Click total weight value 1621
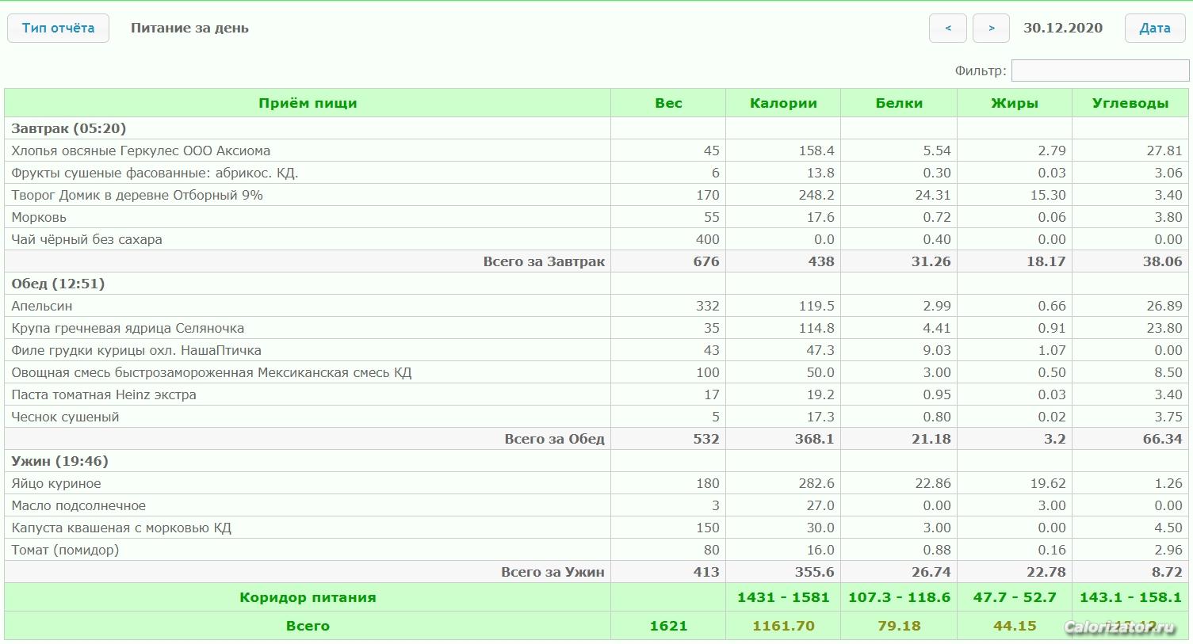This screenshot has height=644, width=1193. click(x=668, y=626)
